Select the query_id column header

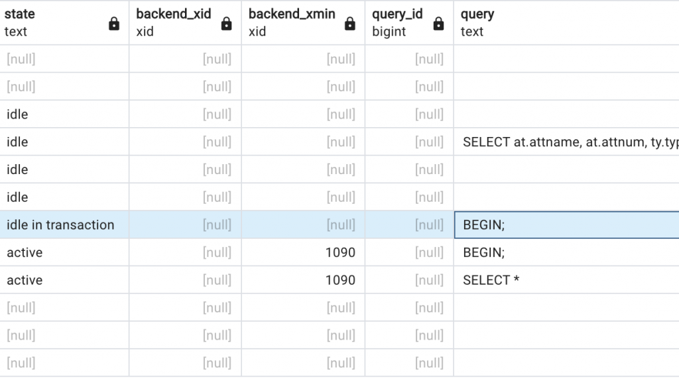409,23
